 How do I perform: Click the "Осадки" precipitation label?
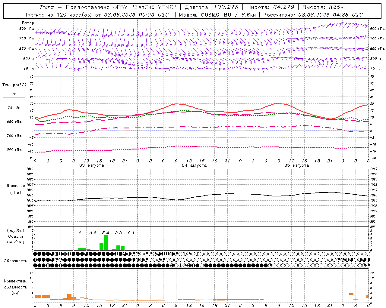(16, 236)
